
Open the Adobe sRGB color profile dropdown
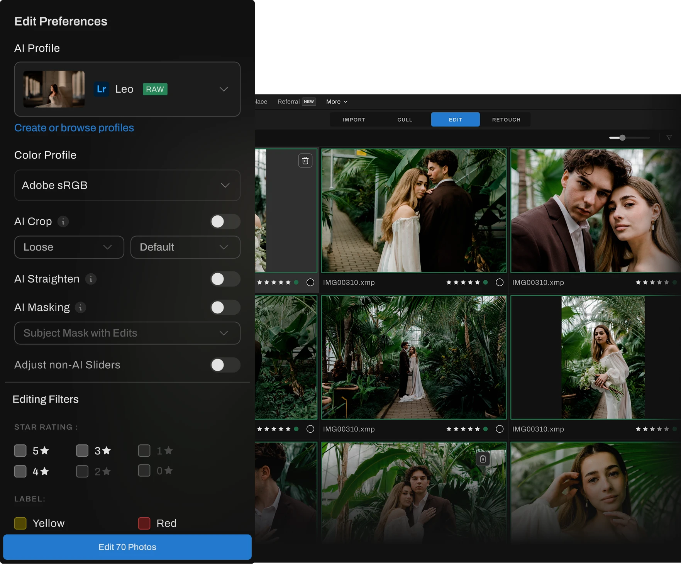pos(127,185)
